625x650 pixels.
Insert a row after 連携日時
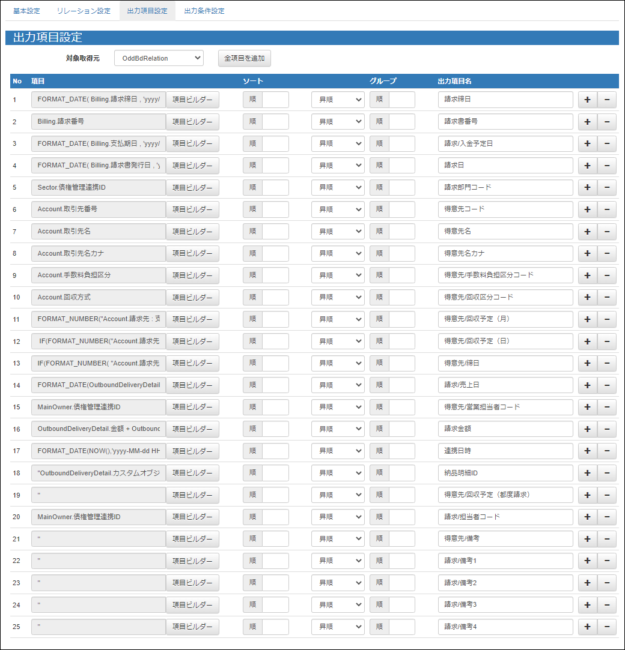(x=587, y=451)
